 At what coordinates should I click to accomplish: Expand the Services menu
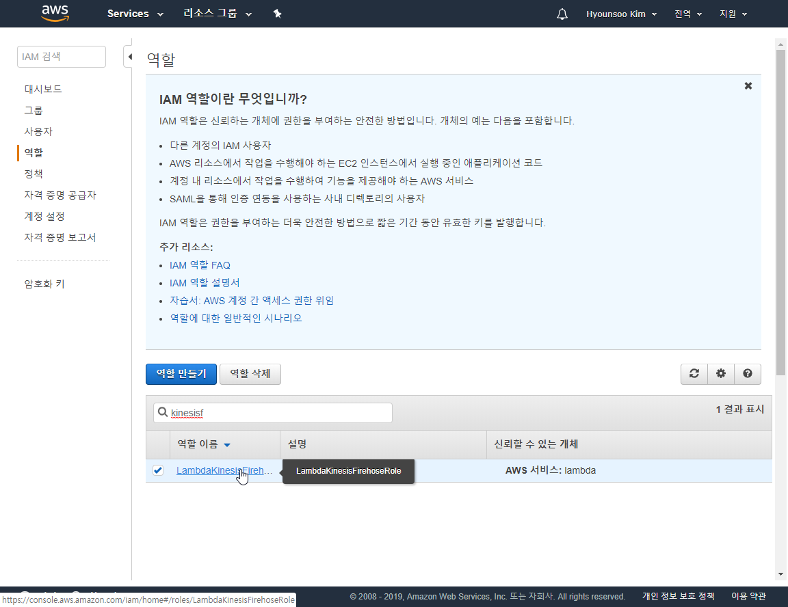pyautogui.click(x=135, y=14)
